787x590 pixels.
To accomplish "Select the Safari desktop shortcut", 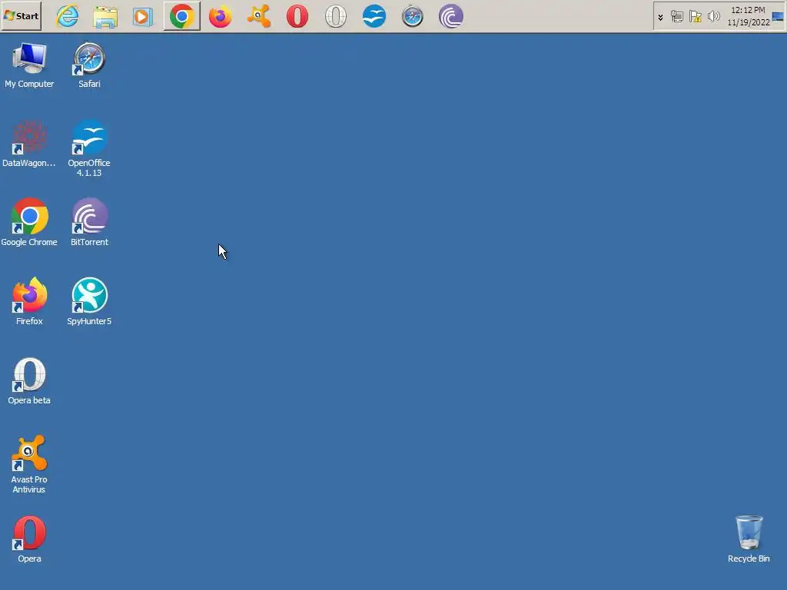I will (x=89, y=65).
